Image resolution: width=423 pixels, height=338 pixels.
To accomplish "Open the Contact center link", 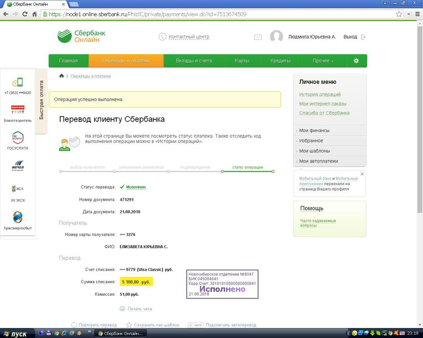I will [x=189, y=36].
